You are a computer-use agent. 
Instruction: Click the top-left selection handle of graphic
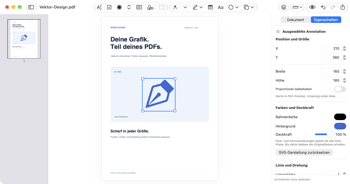pyautogui.click(x=142, y=79)
